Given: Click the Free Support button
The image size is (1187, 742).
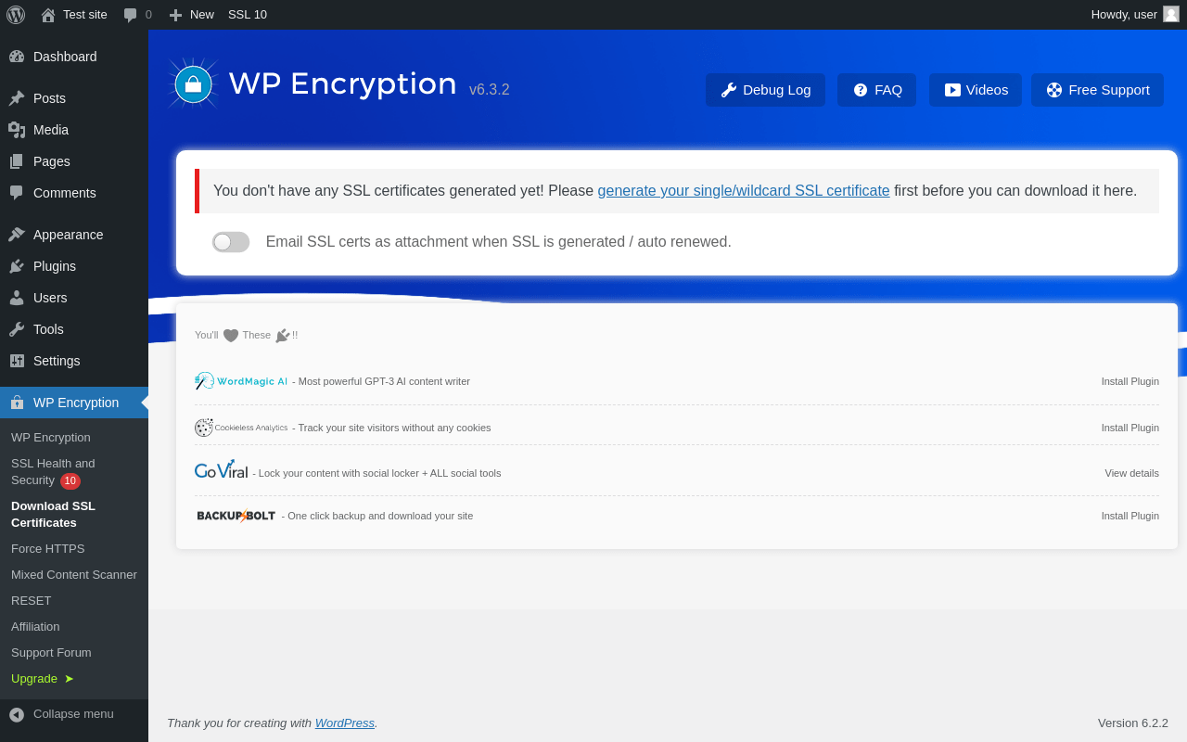Looking at the screenshot, I should click(x=1097, y=90).
